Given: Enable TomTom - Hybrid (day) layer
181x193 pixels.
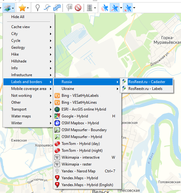Looking at the screenshot, I should pyautogui.click(x=87, y=144).
